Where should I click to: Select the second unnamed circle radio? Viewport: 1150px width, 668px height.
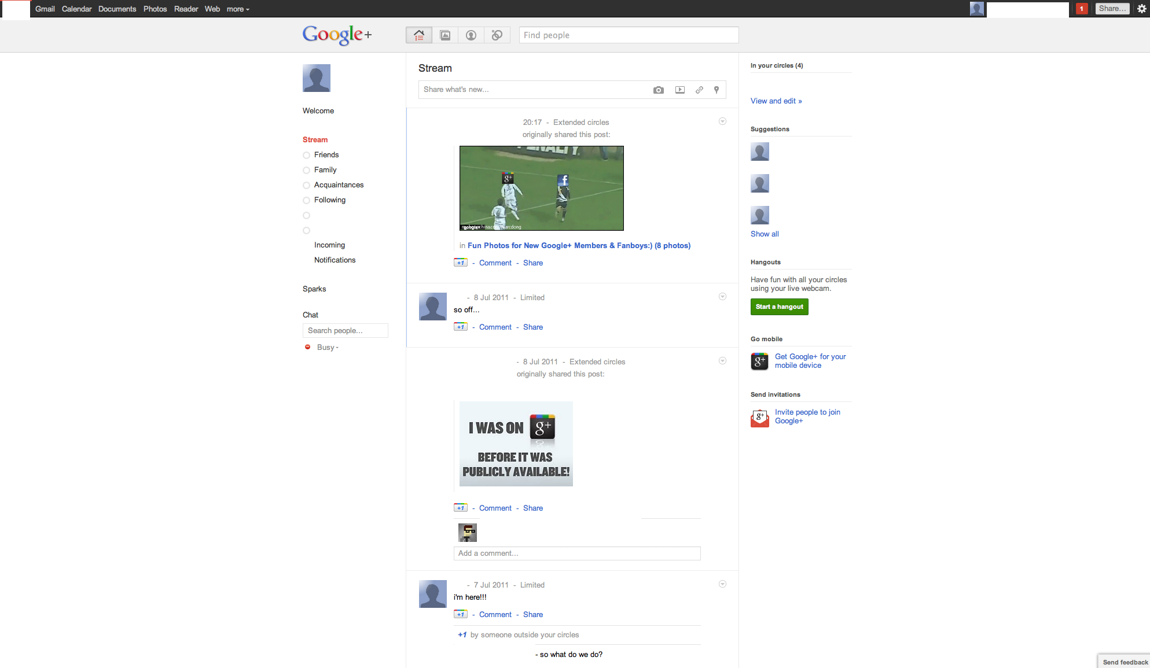(307, 231)
